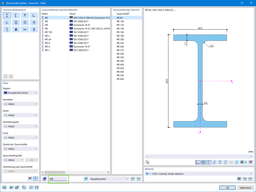Click the return arrow icon in bottom bar
The image size is (256, 192).
tap(31, 187)
